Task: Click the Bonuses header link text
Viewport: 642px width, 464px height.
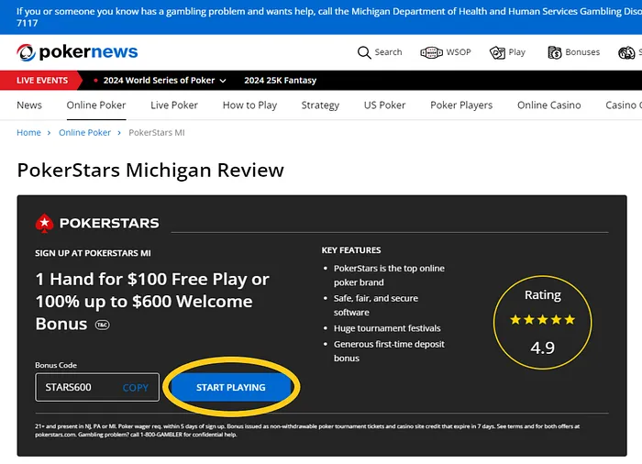Action: (582, 52)
